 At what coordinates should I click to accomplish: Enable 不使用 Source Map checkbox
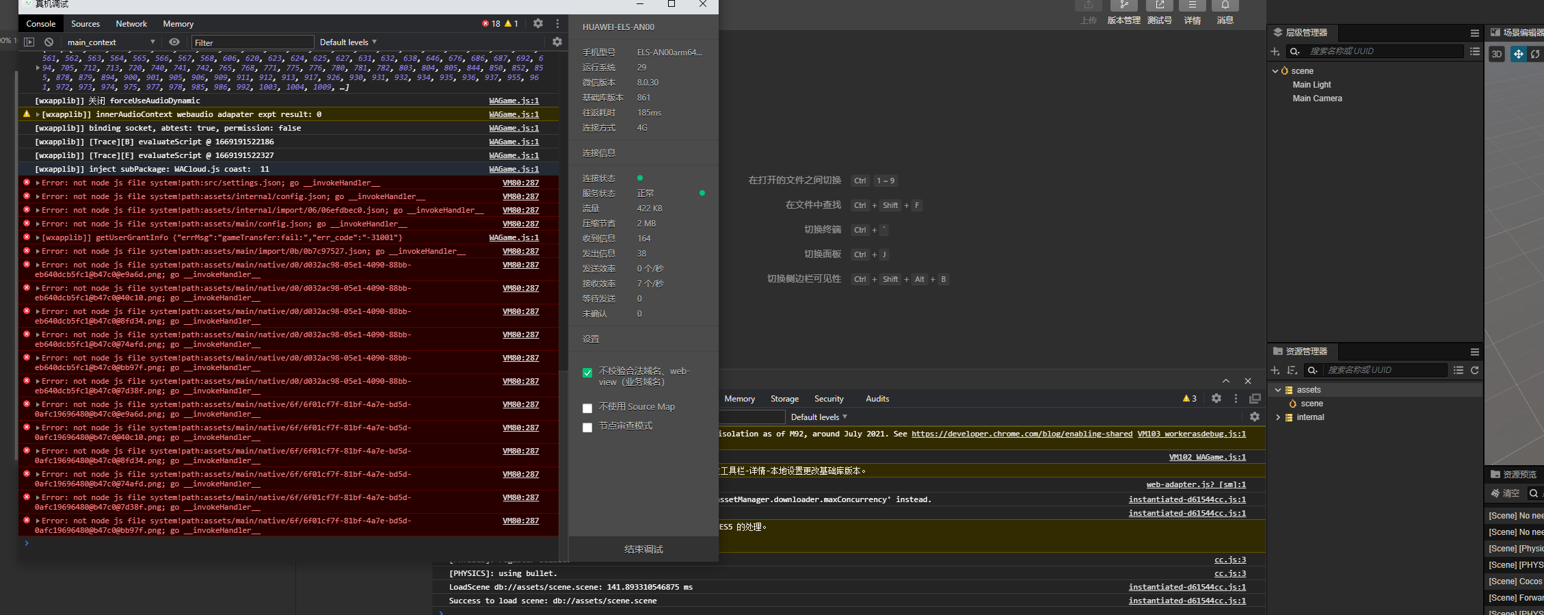[x=587, y=408]
